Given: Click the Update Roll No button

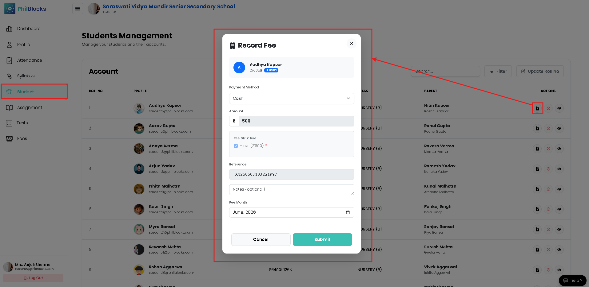Looking at the screenshot, I should (x=540, y=71).
